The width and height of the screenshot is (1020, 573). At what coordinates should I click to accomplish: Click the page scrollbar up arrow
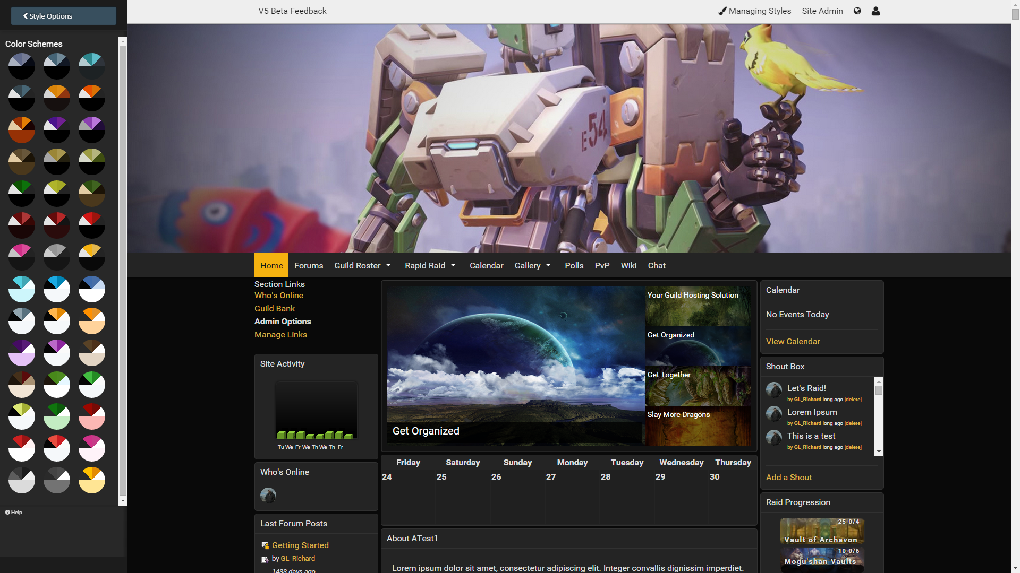click(x=1015, y=4)
